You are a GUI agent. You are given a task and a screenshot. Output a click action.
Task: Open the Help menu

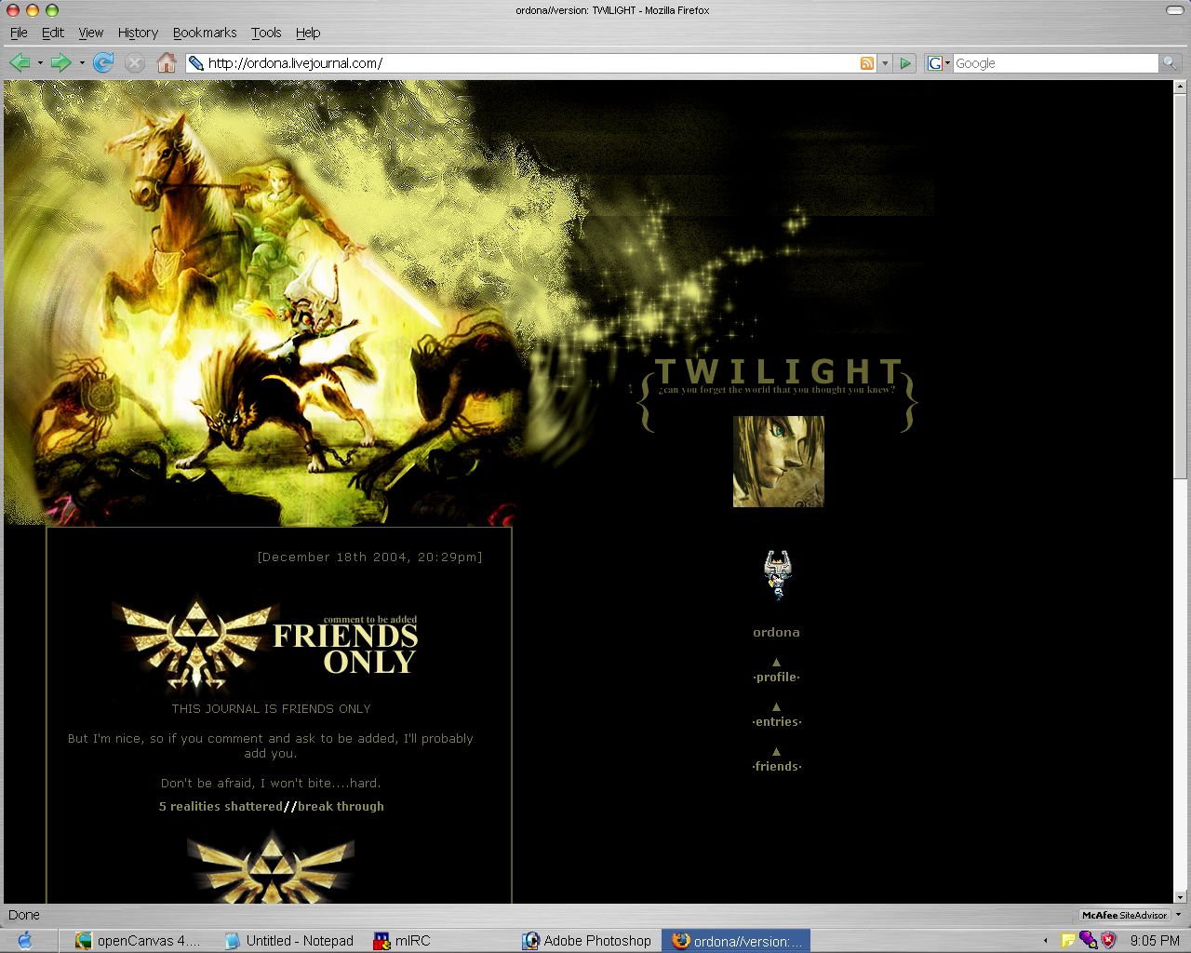[308, 33]
